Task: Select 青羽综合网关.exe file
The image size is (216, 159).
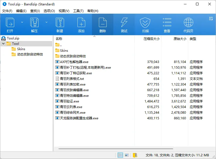Action: pos(70,113)
